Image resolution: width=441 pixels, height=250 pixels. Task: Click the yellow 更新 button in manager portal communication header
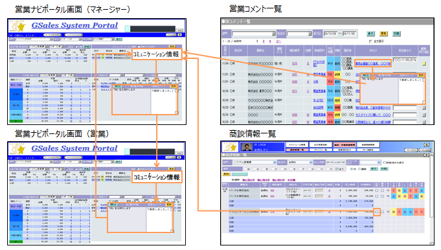click(172, 47)
